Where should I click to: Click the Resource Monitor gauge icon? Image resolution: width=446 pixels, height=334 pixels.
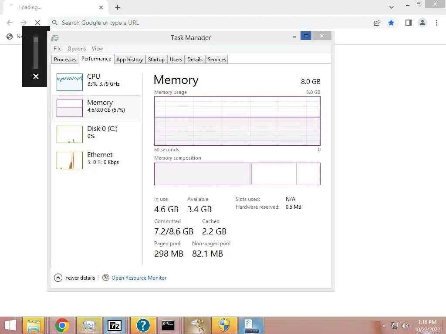[x=106, y=277]
